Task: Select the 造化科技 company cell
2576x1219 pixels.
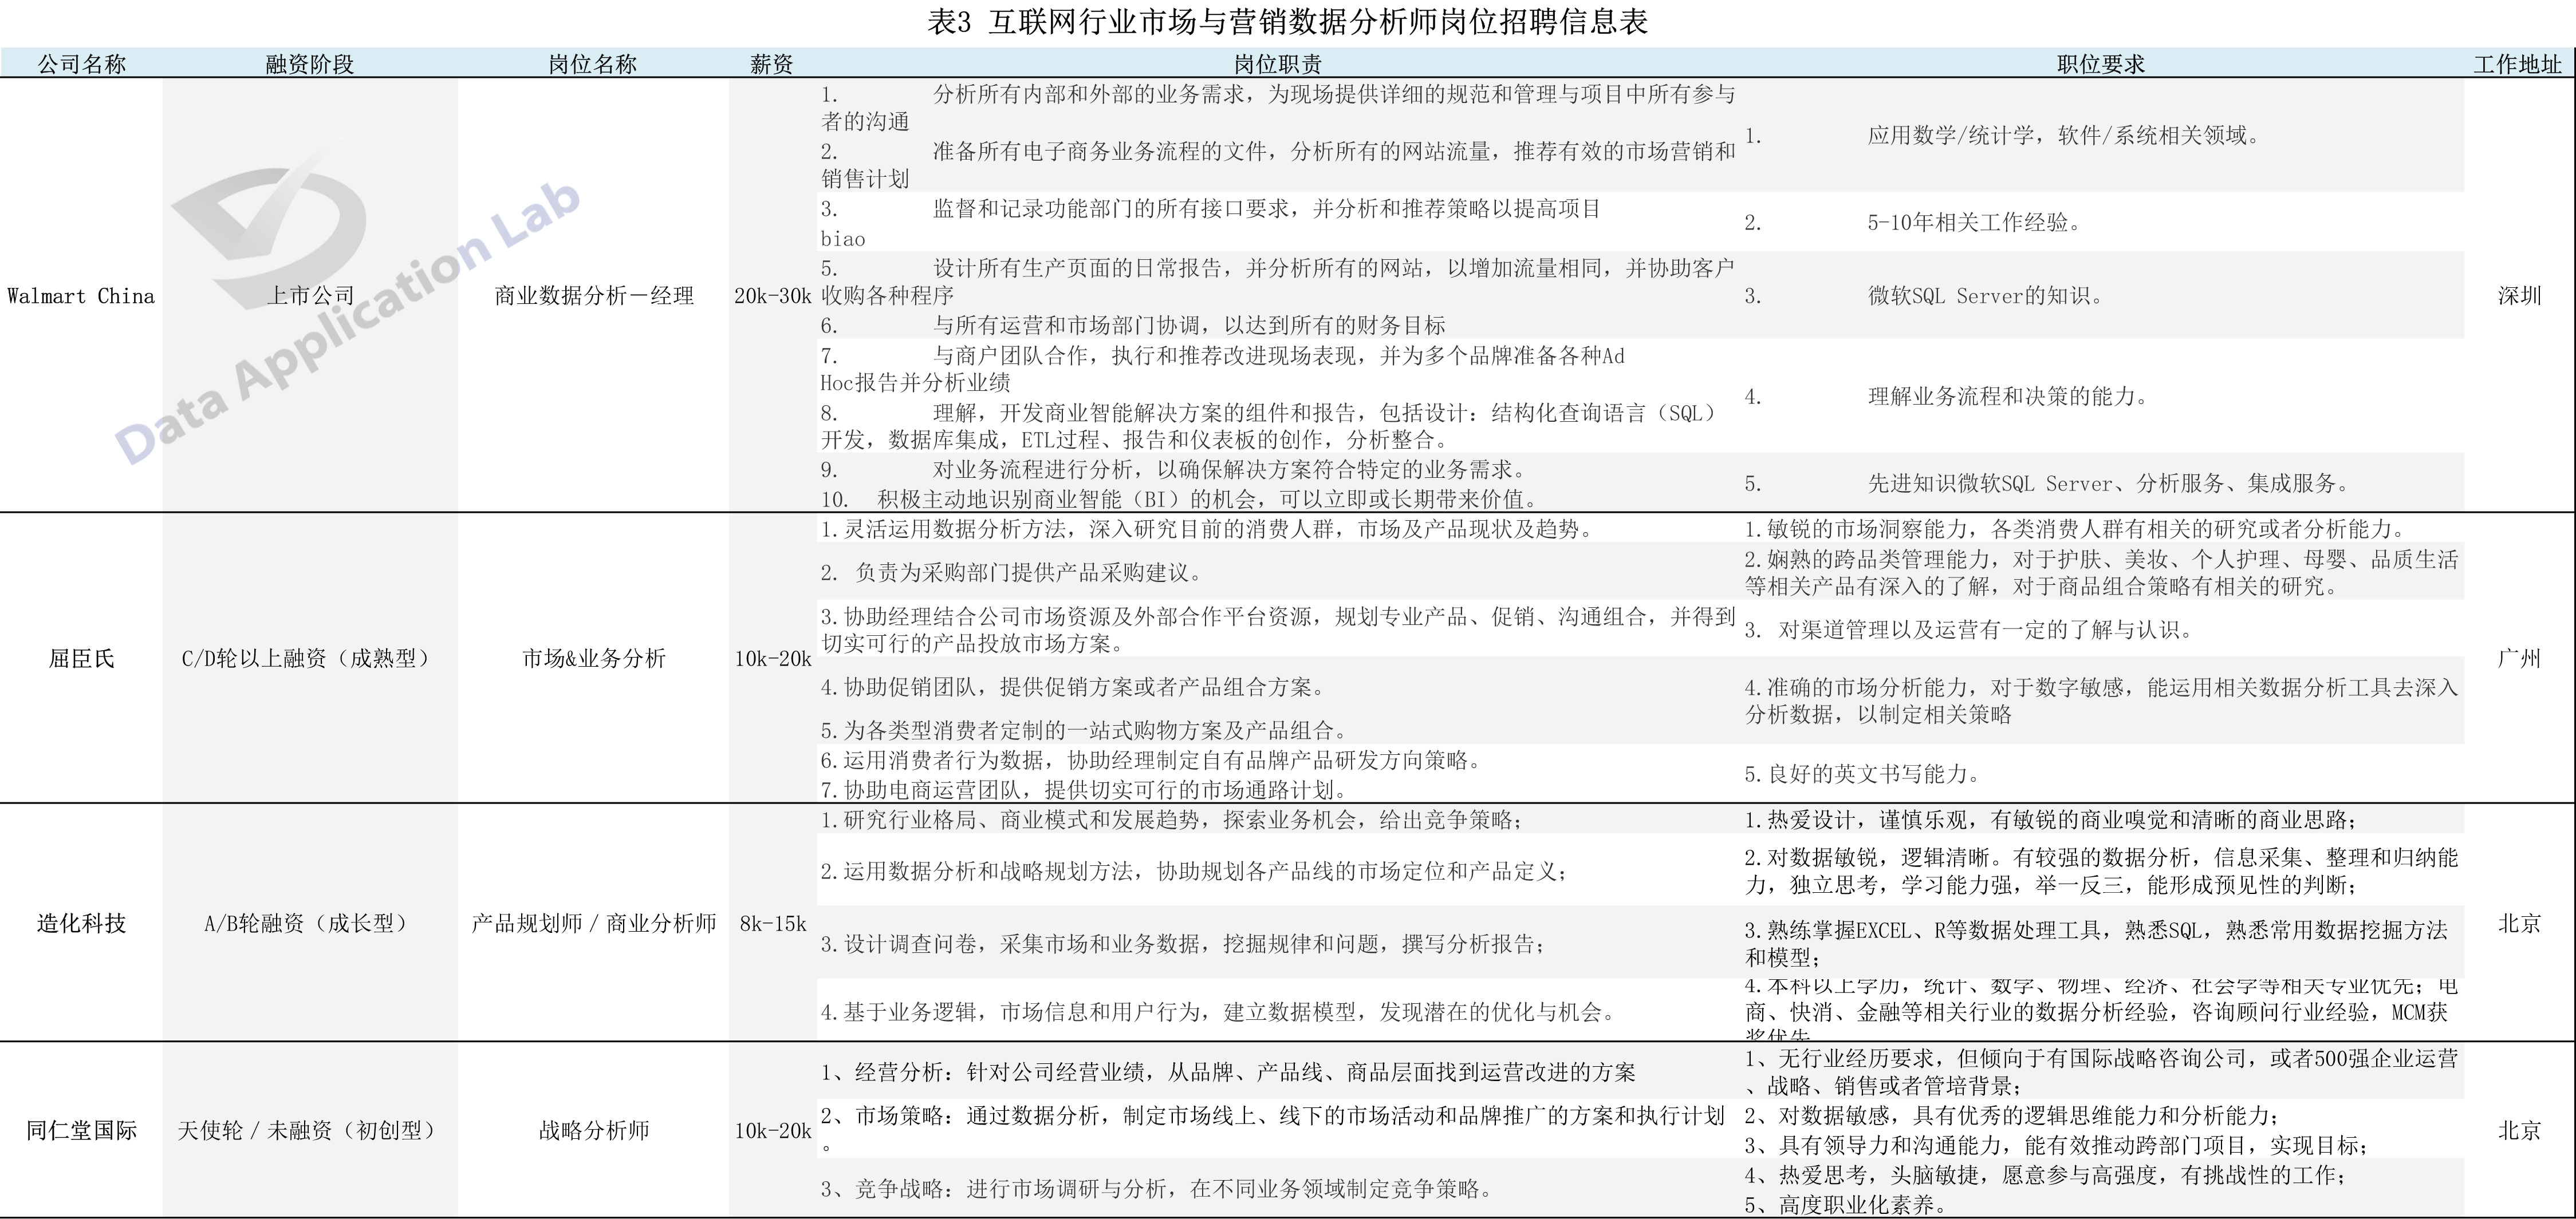Action: tap(81, 923)
